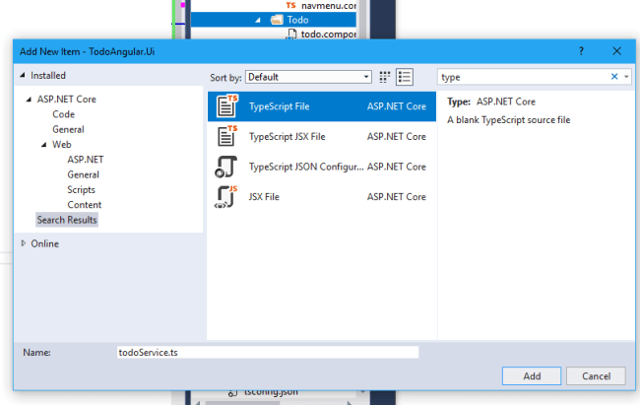Collapse the Web tree node
This screenshot has height=405, width=640.
coord(43,145)
